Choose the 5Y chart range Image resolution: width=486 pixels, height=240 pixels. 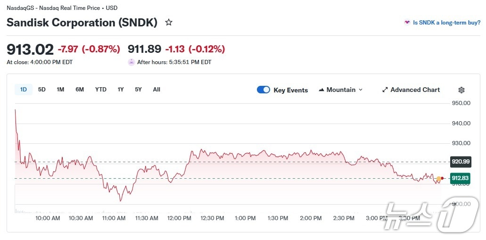pos(138,90)
